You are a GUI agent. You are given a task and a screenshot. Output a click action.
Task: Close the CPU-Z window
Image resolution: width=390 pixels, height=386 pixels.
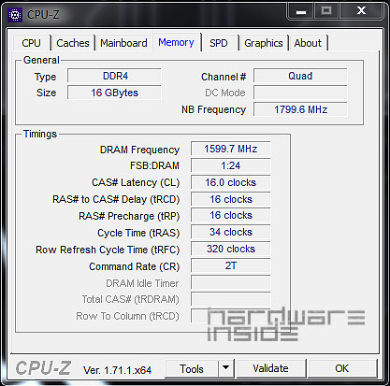pos(361,11)
